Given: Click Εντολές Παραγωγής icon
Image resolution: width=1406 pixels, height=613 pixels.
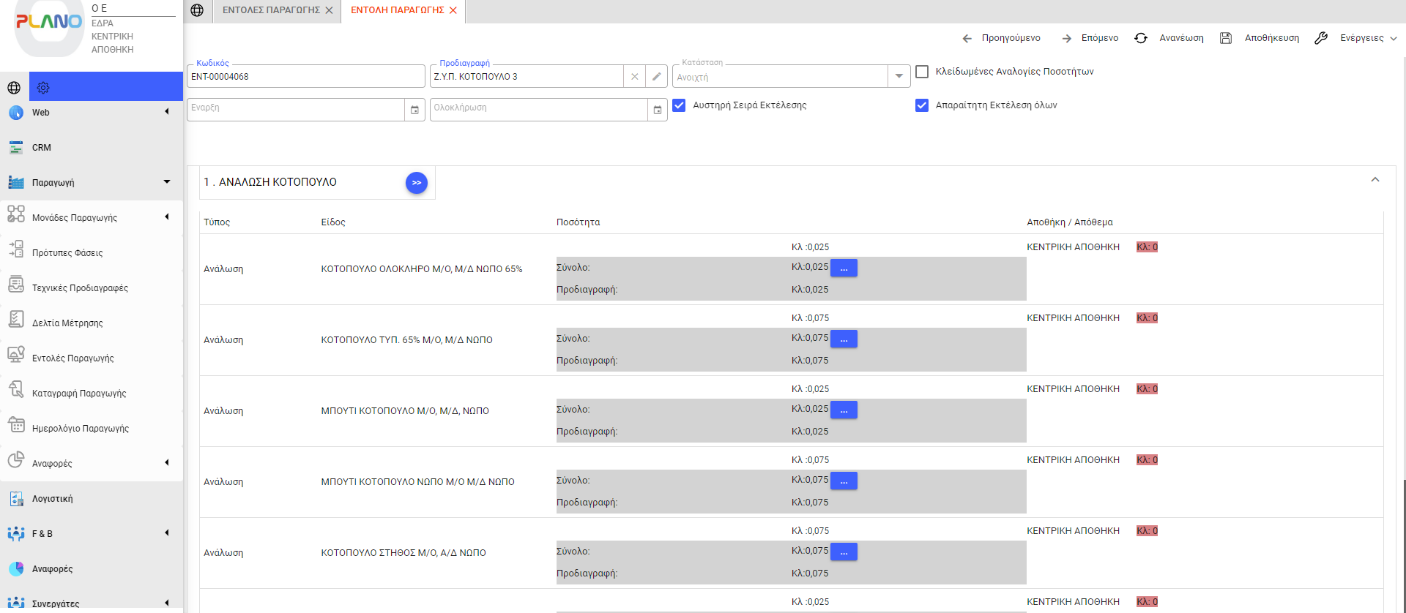Looking at the screenshot, I should 16,354.
